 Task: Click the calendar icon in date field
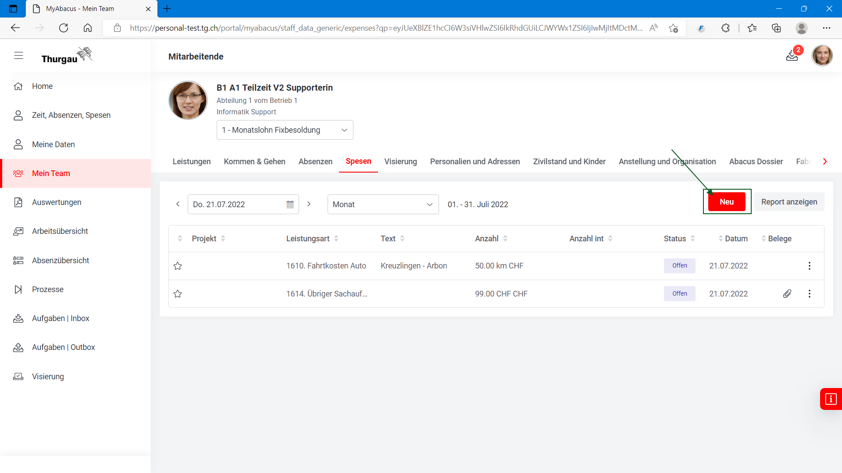click(x=290, y=205)
